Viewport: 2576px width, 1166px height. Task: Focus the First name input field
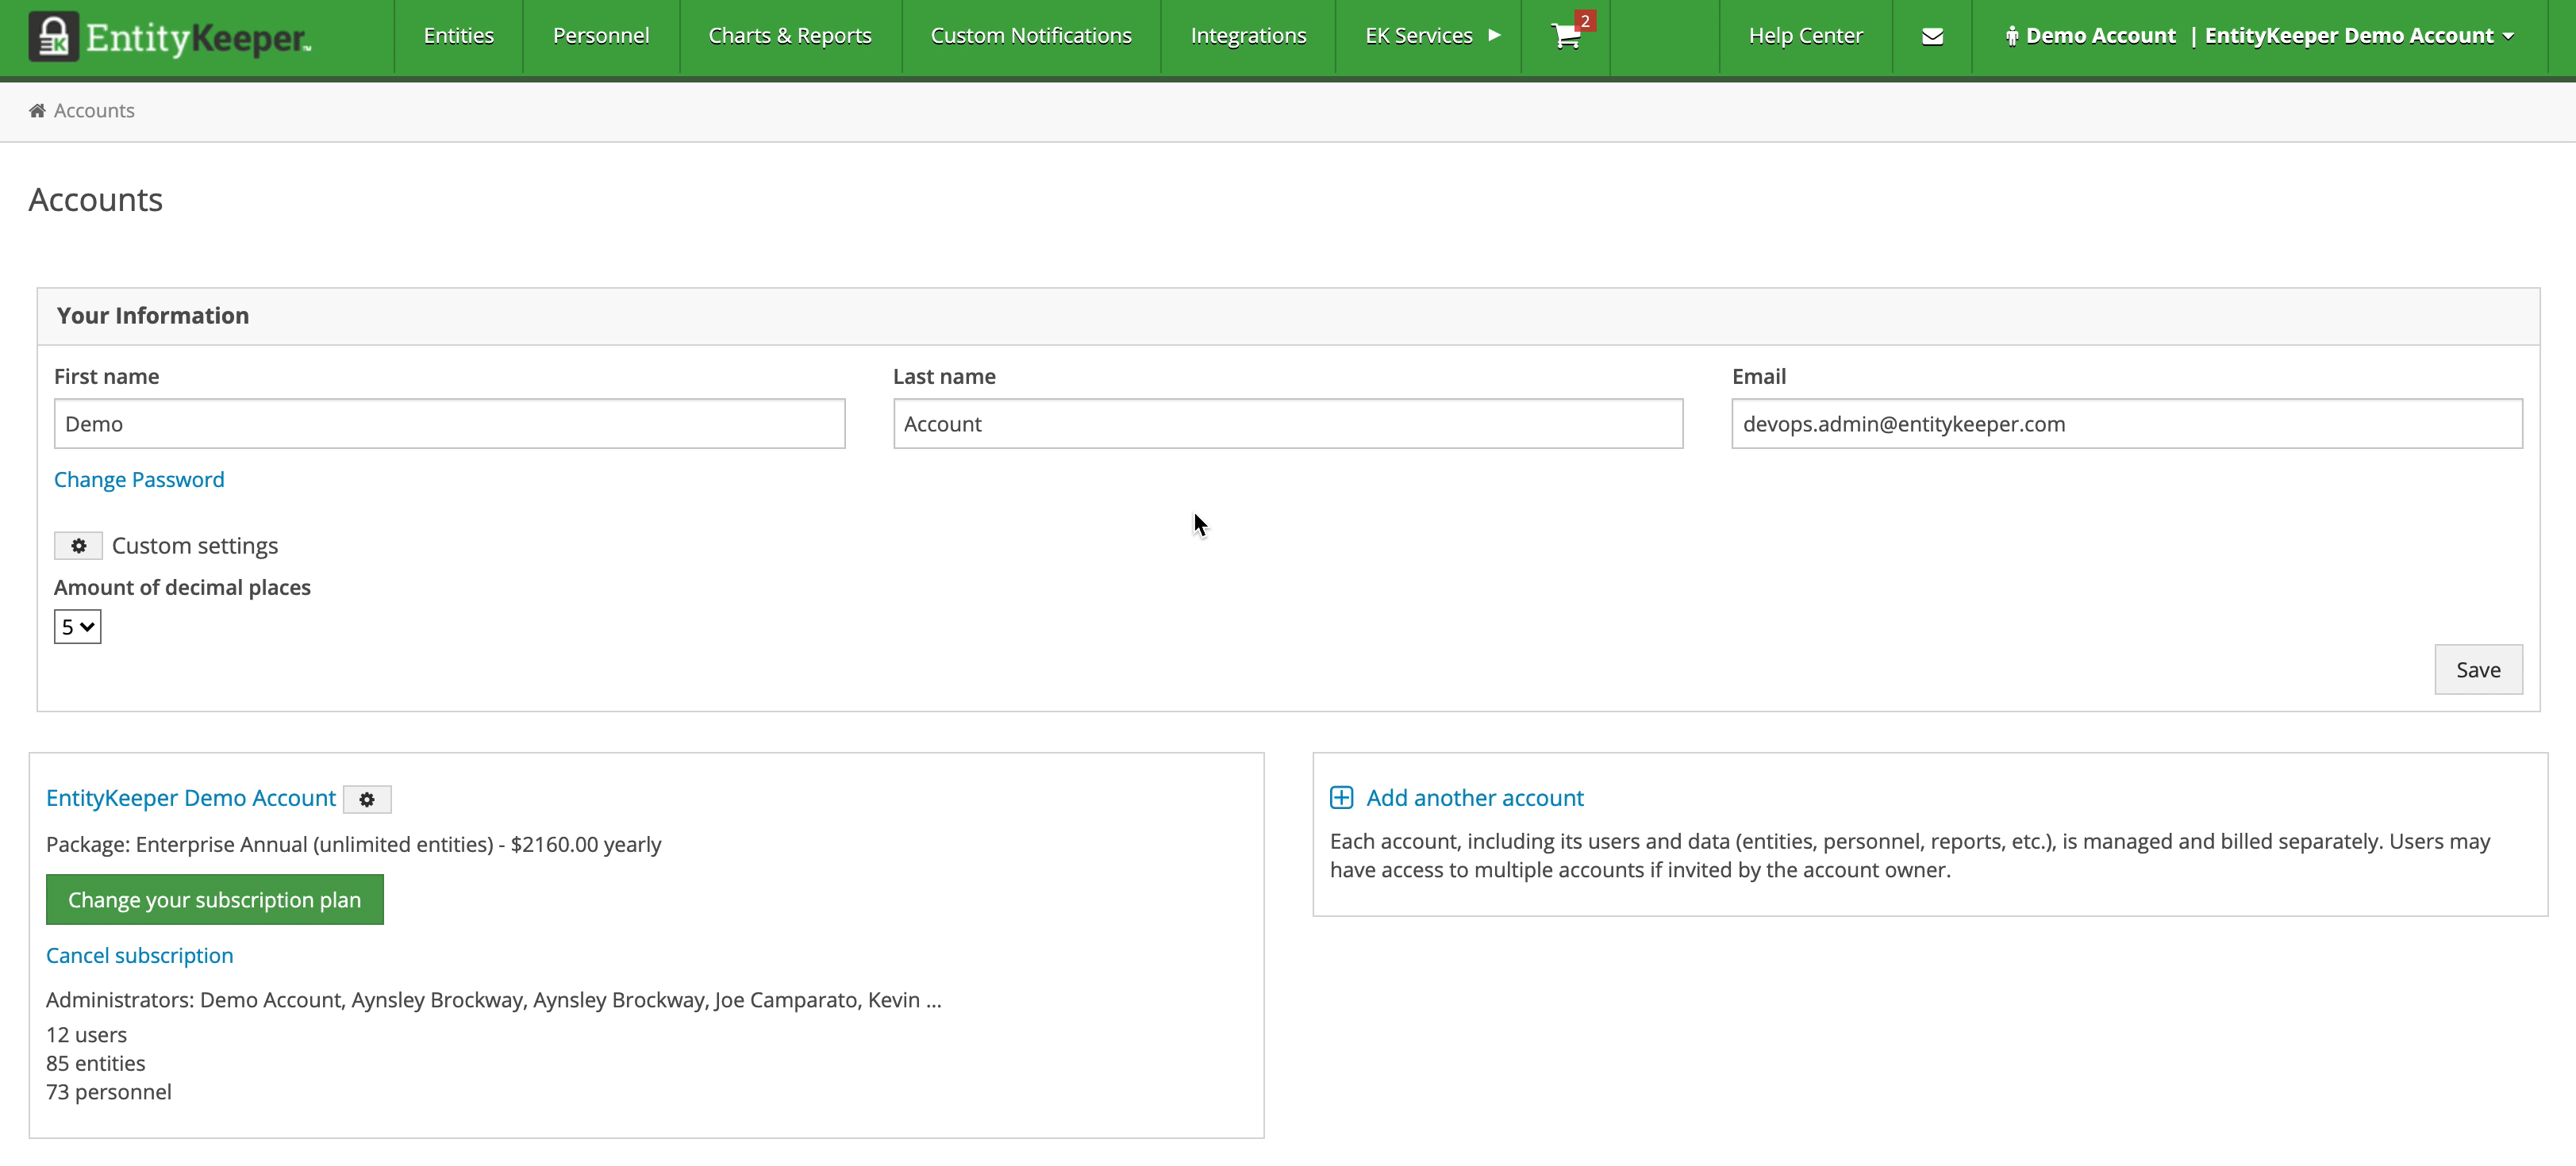coord(449,424)
